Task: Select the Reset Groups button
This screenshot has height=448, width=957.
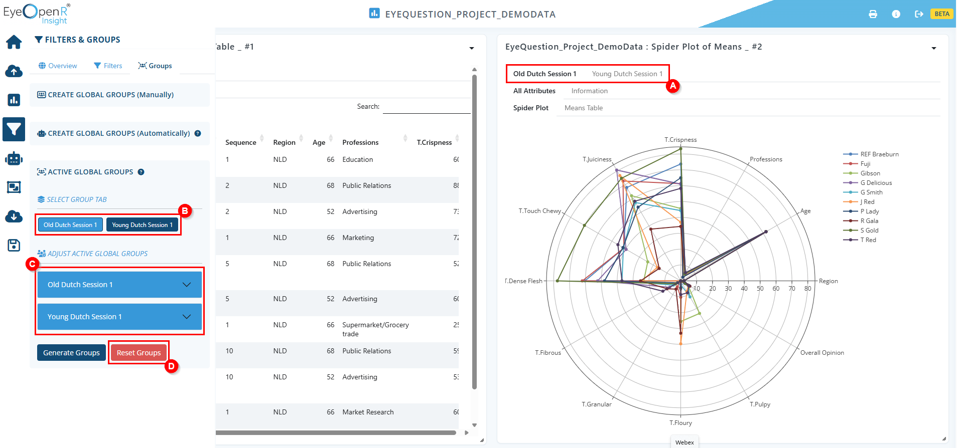Action: coord(139,353)
